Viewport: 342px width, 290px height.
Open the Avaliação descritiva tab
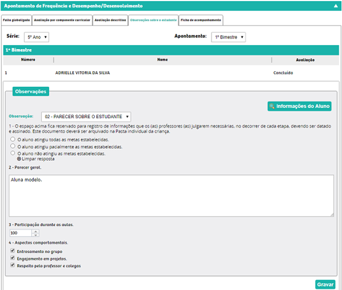pyautogui.click(x=110, y=20)
